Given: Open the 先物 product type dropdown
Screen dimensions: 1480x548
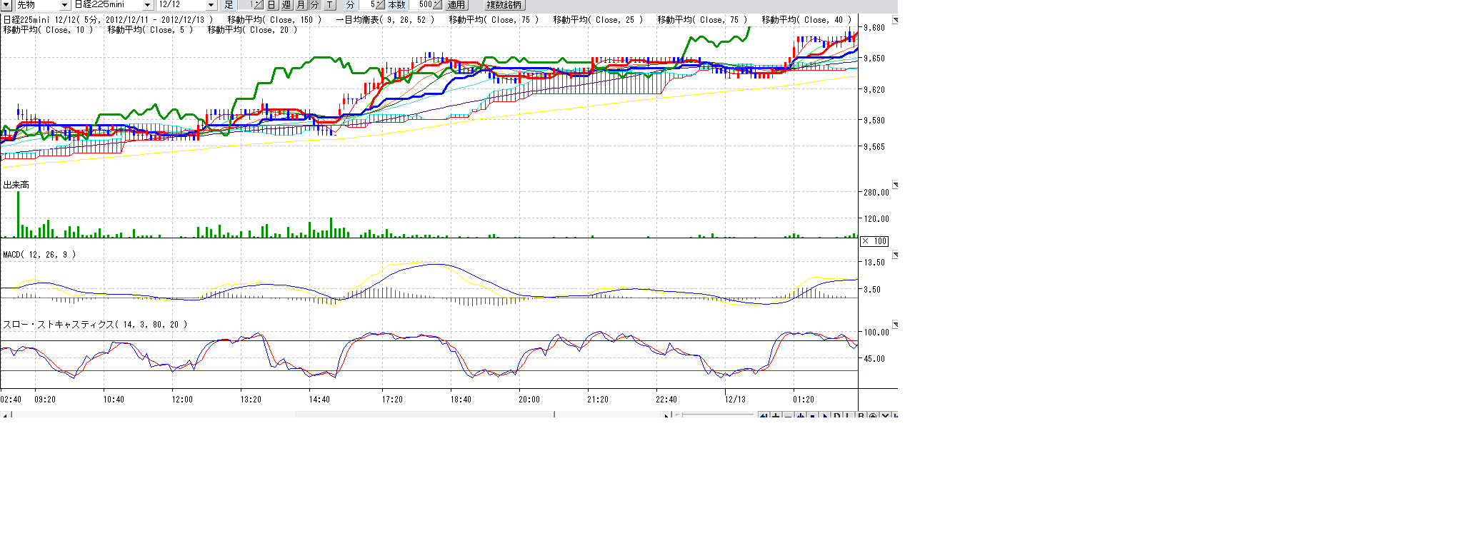Looking at the screenshot, I should pyautogui.click(x=64, y=5).
